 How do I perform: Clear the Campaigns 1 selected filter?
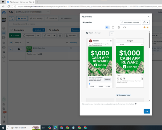[x=43, y=30]
